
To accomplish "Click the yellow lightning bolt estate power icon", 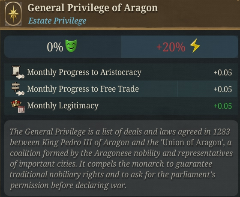I will pyautogui.click(x=195, y=45).
